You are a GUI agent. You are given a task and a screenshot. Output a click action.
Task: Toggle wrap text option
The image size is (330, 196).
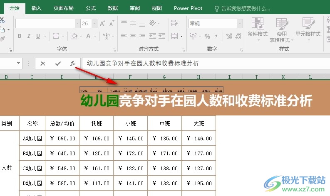[x=175, y=23]
